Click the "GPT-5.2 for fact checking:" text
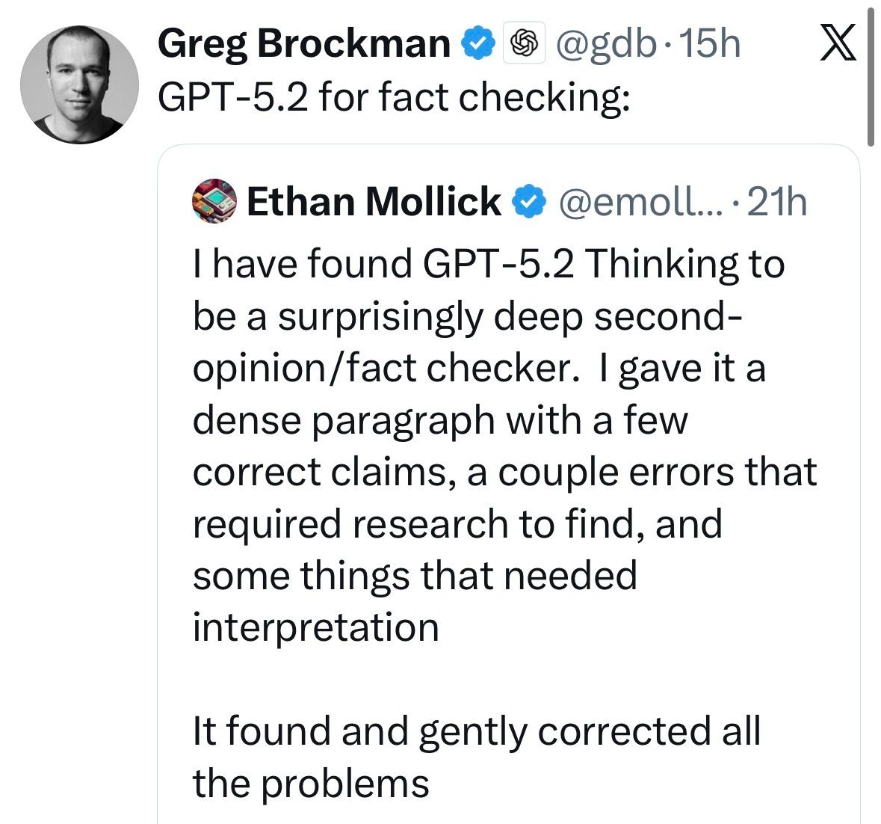 pyautogui.click(x=394, y=96)
